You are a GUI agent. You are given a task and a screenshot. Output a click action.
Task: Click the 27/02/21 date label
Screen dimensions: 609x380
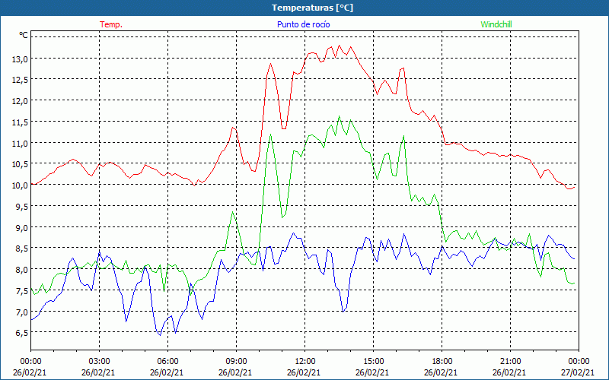pos(578,372)
